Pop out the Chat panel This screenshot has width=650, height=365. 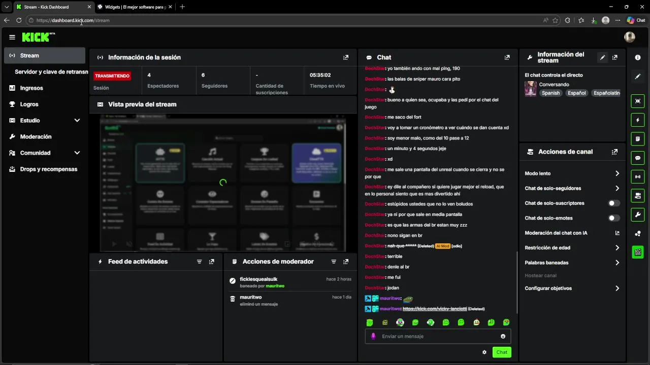pos(507,58)
